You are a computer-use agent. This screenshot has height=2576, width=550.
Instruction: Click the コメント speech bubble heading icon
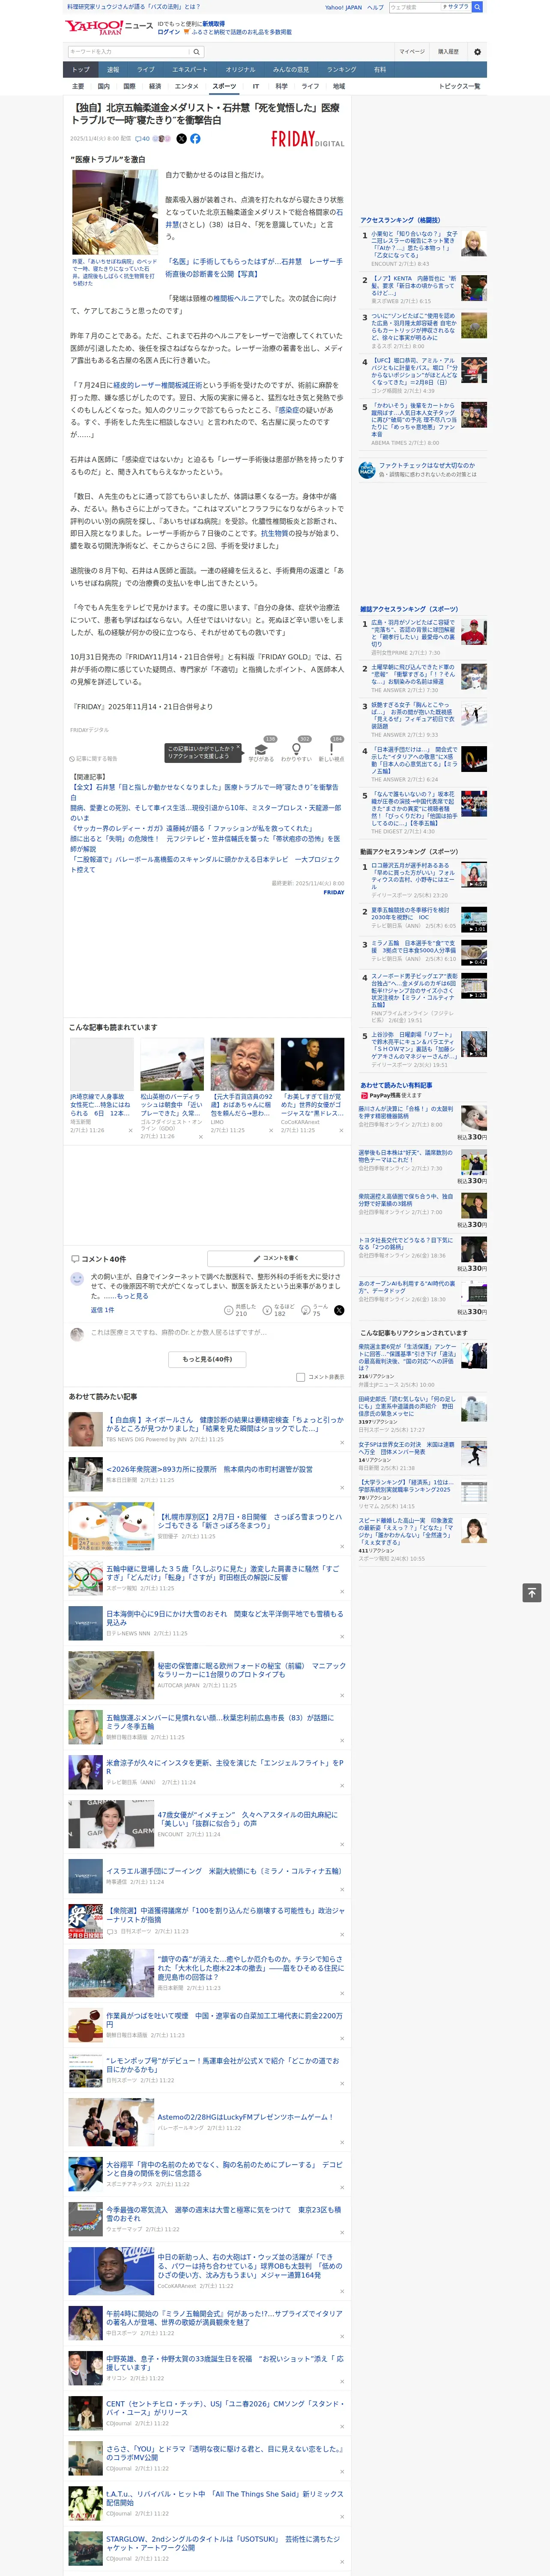point(75,1259)
